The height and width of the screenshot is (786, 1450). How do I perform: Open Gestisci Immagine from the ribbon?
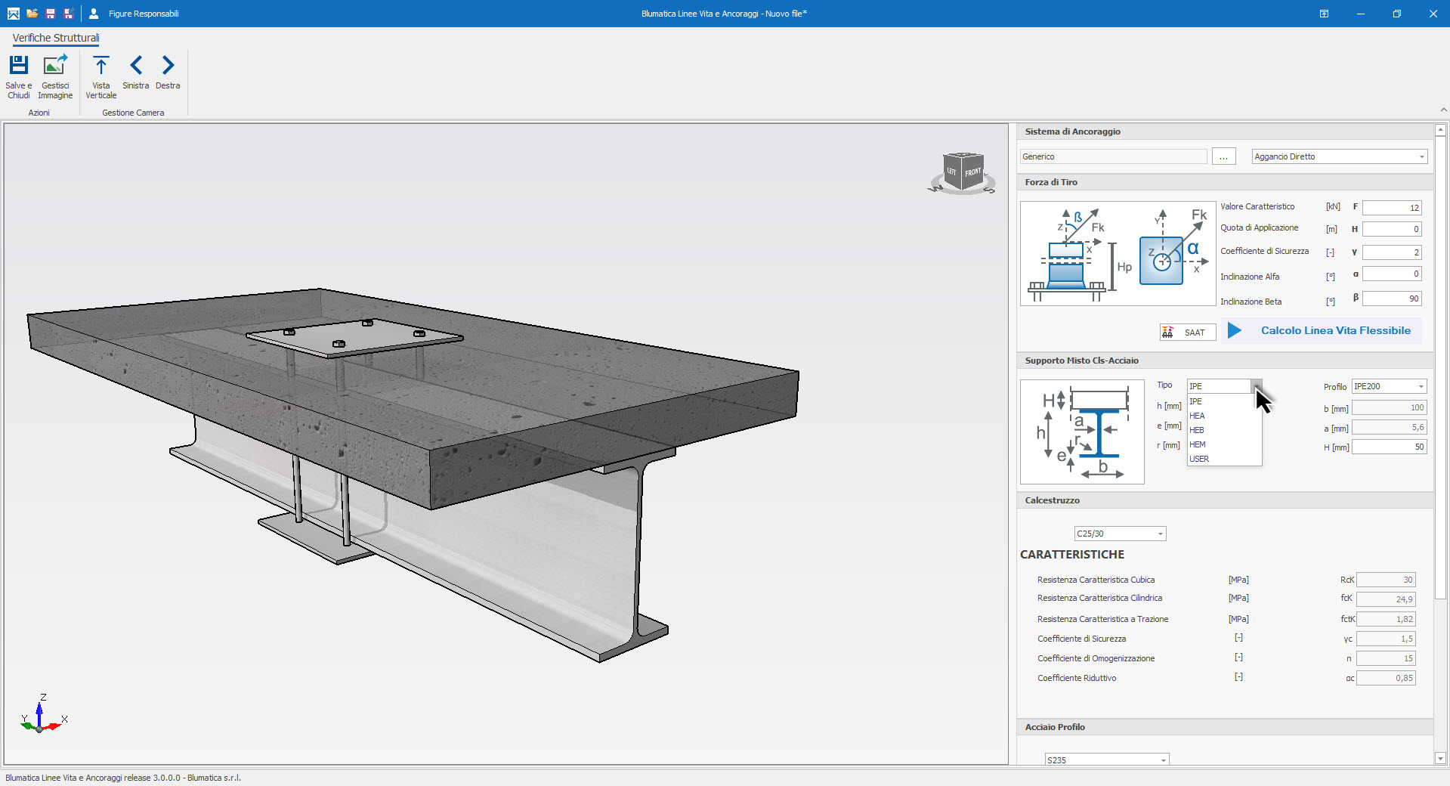(55, 66)
